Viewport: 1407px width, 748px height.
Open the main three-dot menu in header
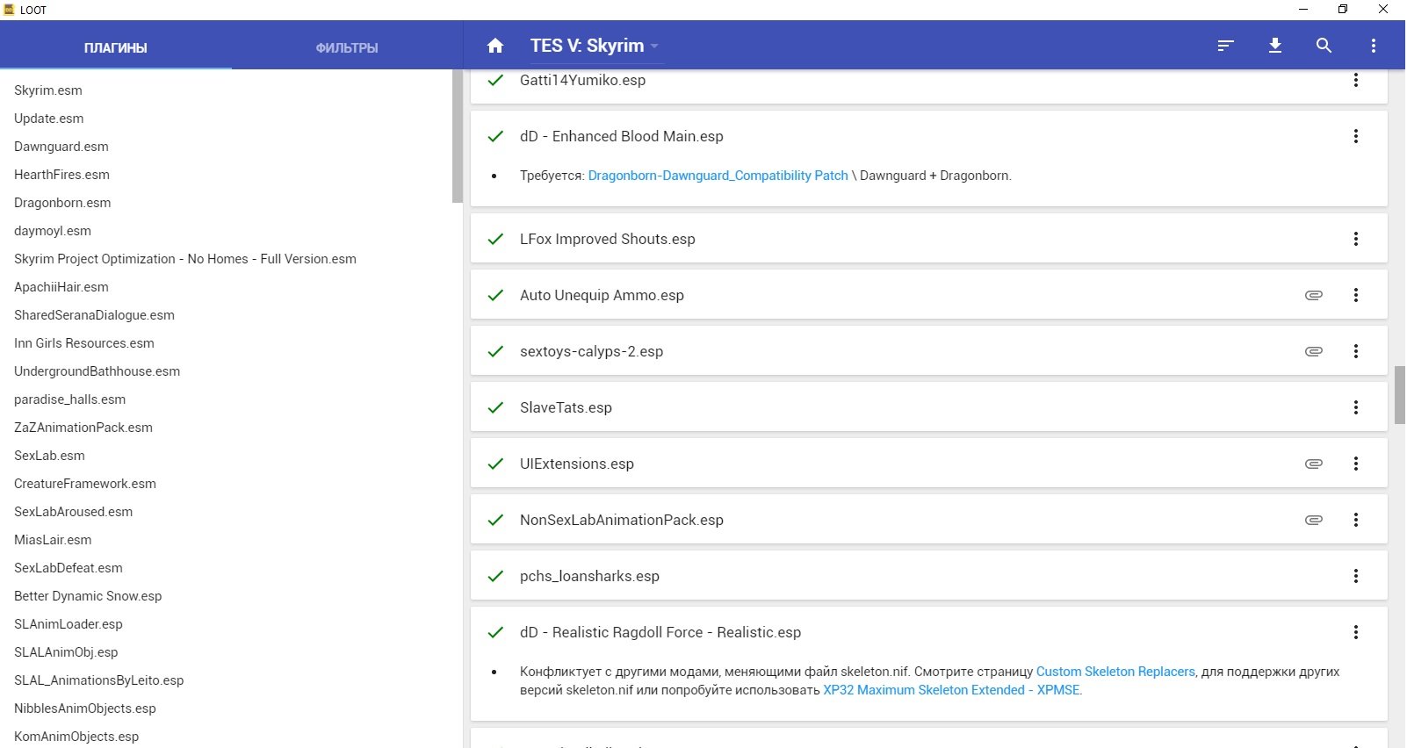click(x=1374, y=46)
